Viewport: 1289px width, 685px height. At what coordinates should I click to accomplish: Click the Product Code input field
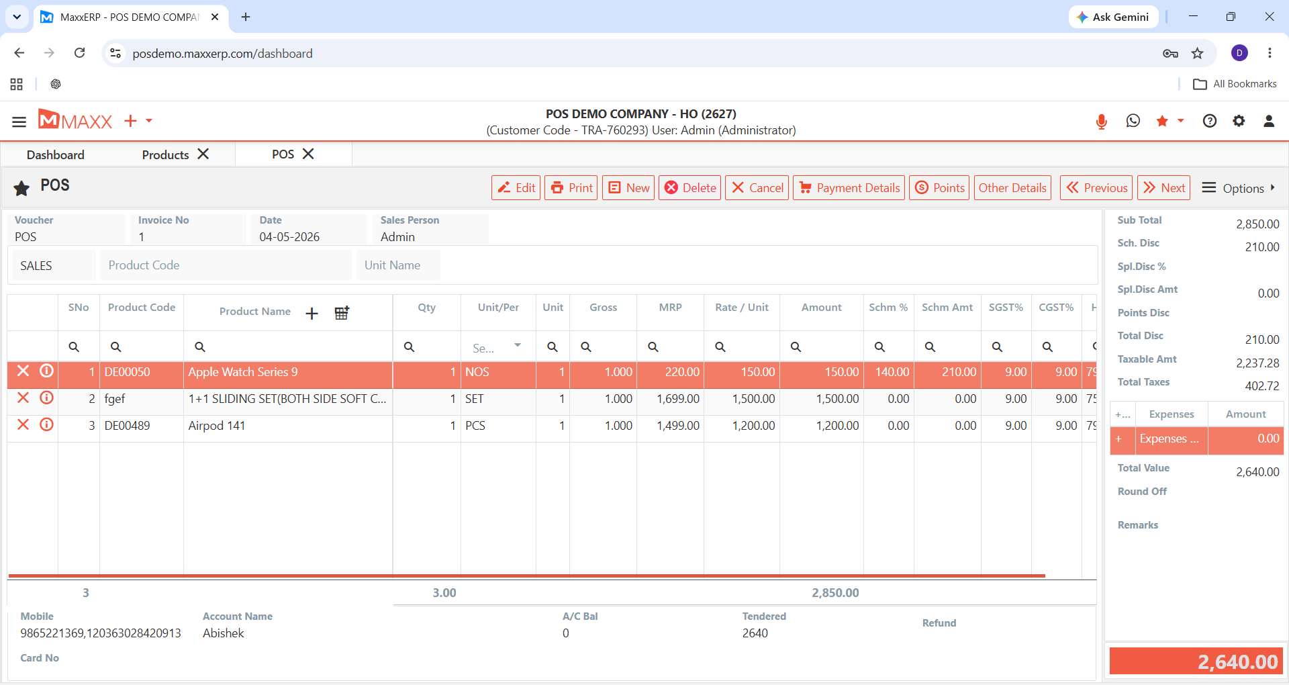click(226, 265)
